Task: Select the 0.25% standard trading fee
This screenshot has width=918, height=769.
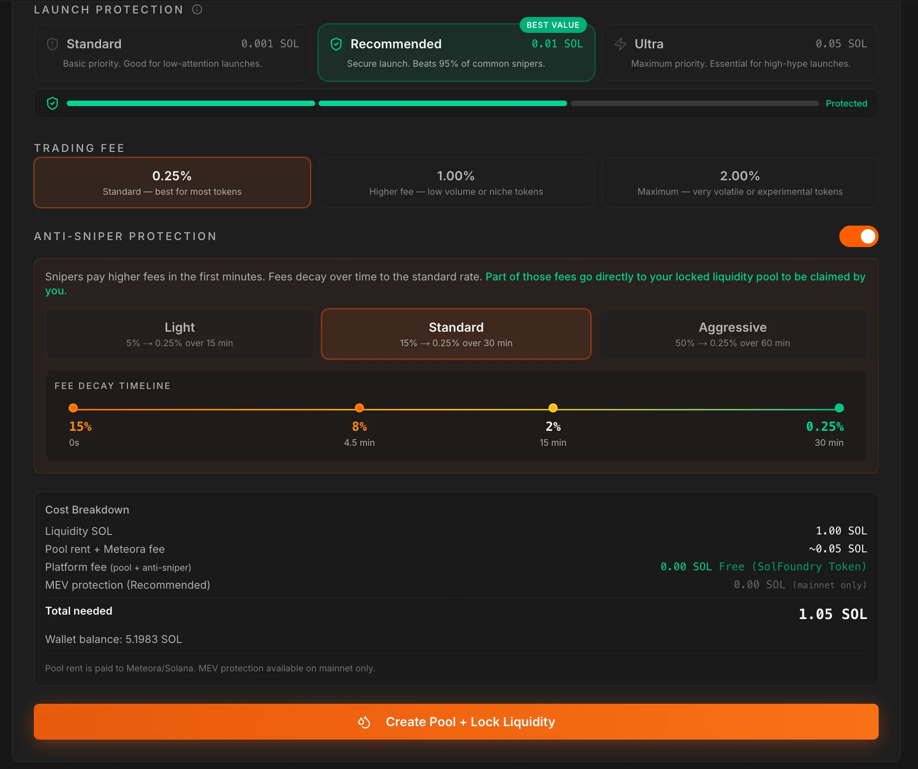Action: 172,183
